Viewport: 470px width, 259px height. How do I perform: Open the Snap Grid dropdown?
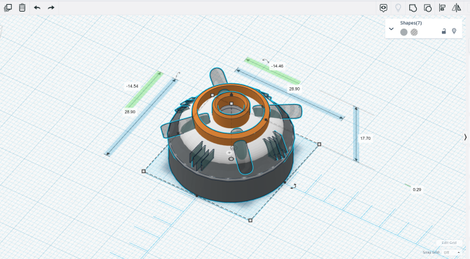tap(451, 252)
